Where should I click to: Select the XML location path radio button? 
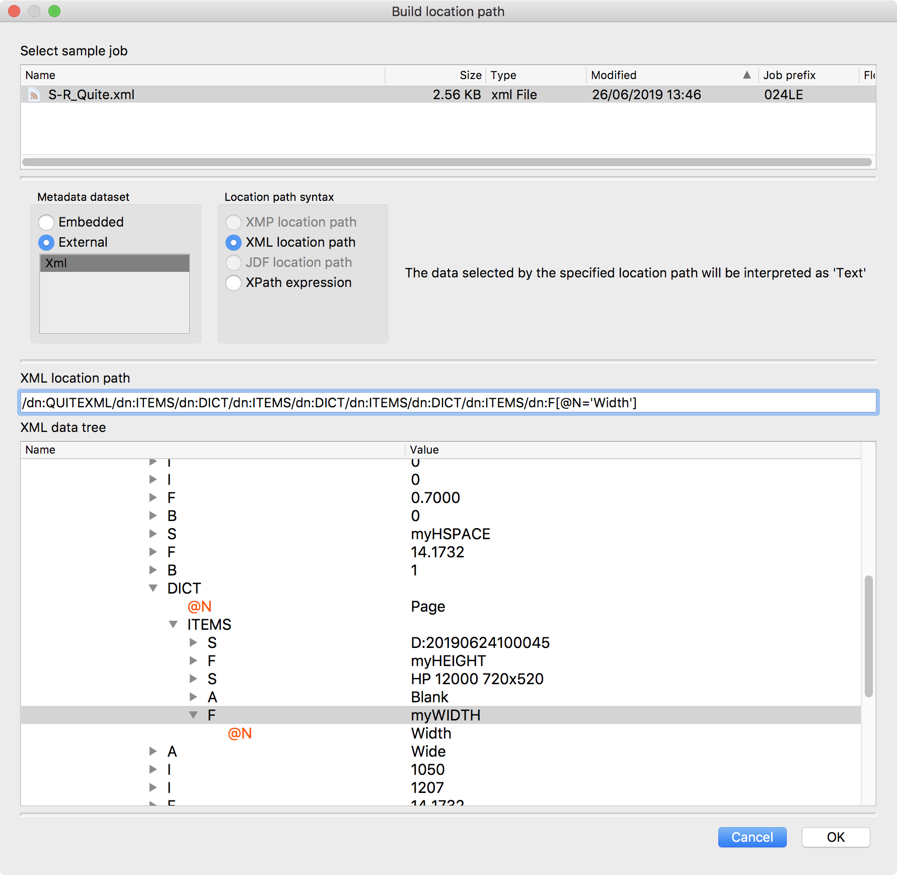pyautogui.click(x=234, y=243)
